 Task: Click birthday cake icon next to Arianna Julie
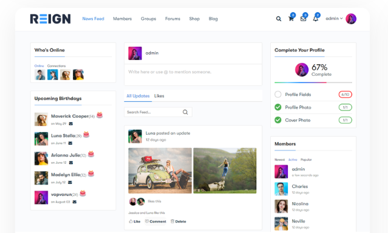click(x=91, y=154)
